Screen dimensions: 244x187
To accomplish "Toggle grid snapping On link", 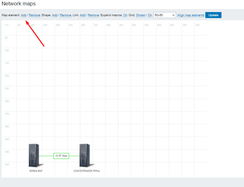I will 150,15.
